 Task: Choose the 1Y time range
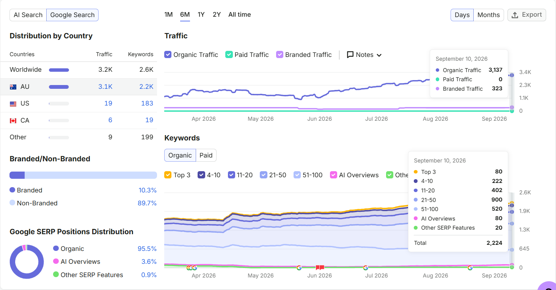(x=201, y=14)
